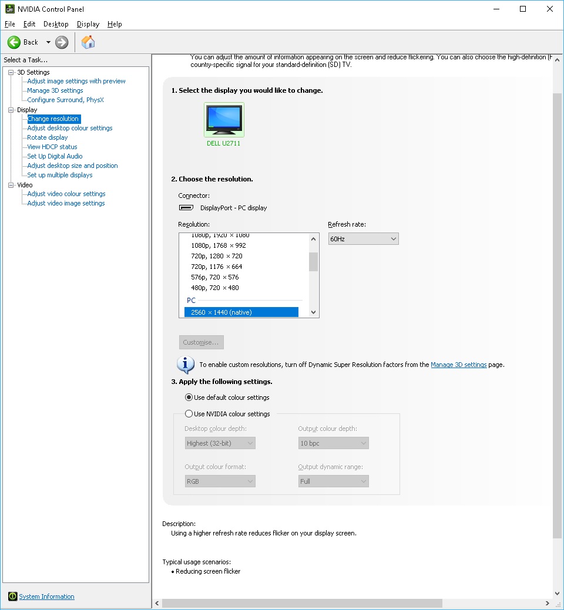The height and width of the screenshot is (610, 564).
Task: Click the System Information icon
Action: 12,596
